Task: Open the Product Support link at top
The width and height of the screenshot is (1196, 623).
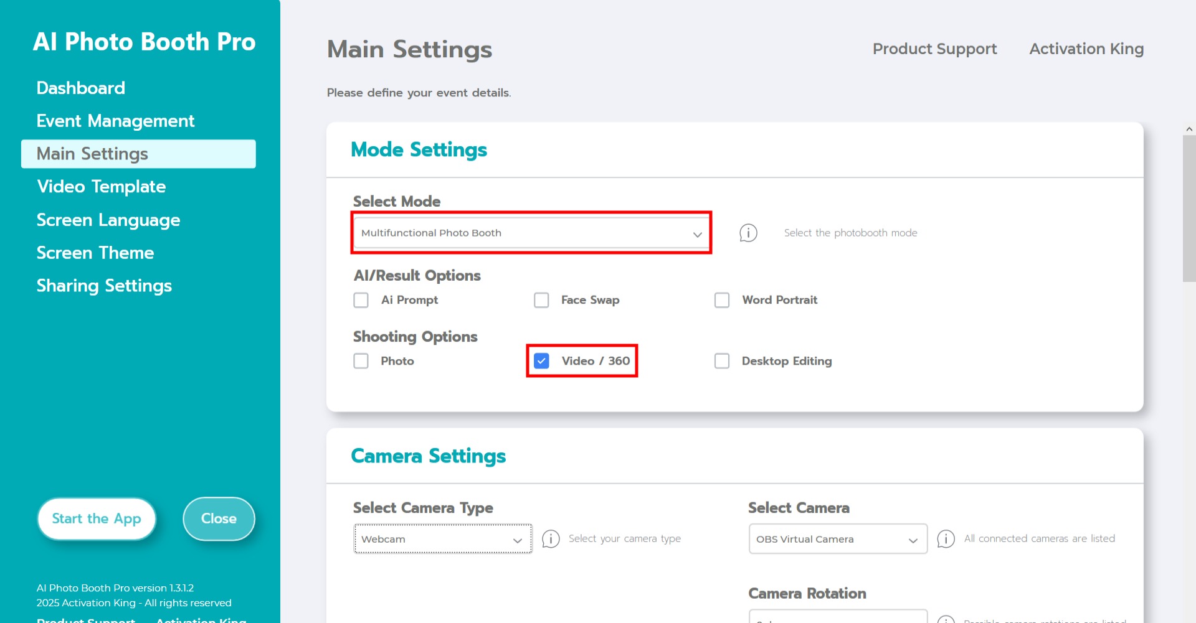Action: 934,49
